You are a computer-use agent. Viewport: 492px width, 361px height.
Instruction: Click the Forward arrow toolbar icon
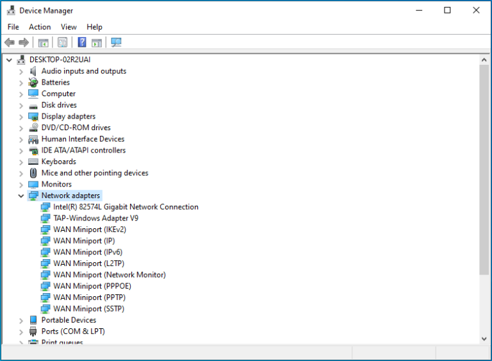click(24, 42)
